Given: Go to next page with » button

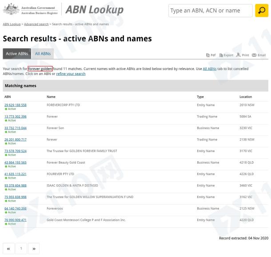Looking at the screenshot, I should [x=34, y=249].
